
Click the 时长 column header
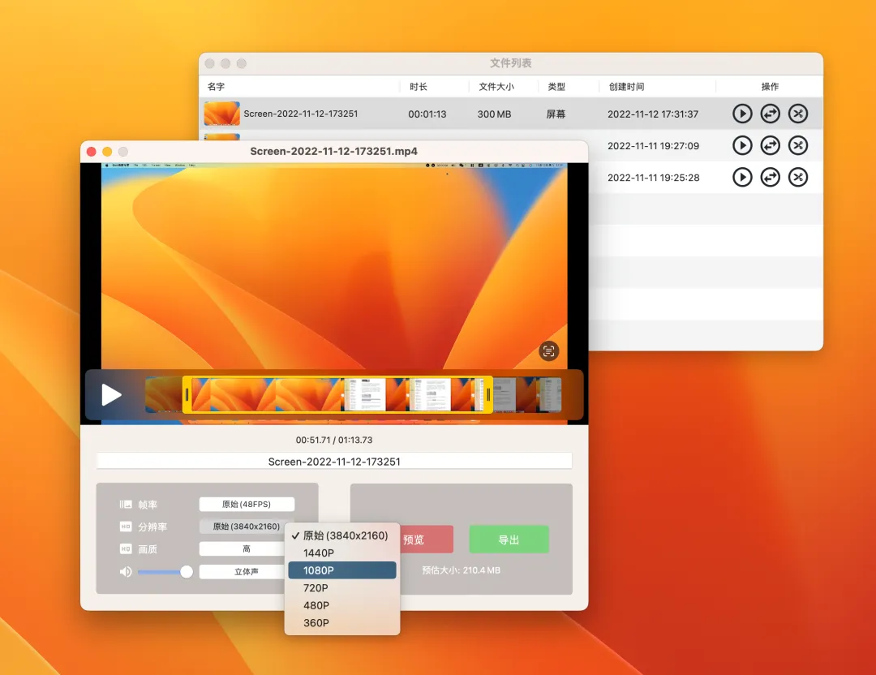coord(419,87)
